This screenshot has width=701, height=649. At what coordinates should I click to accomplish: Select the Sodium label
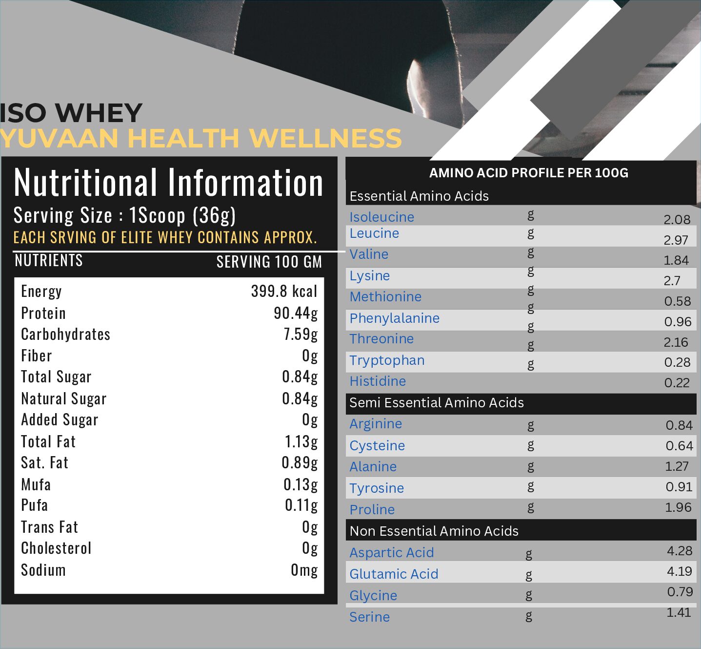click(43, 570)
